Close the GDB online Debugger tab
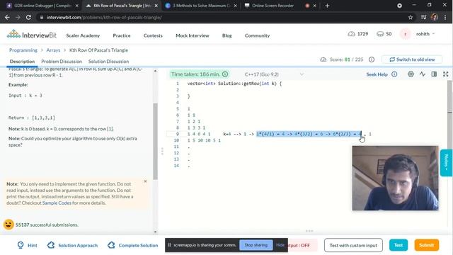The image size is (453, 255). (x=77, y=6)
